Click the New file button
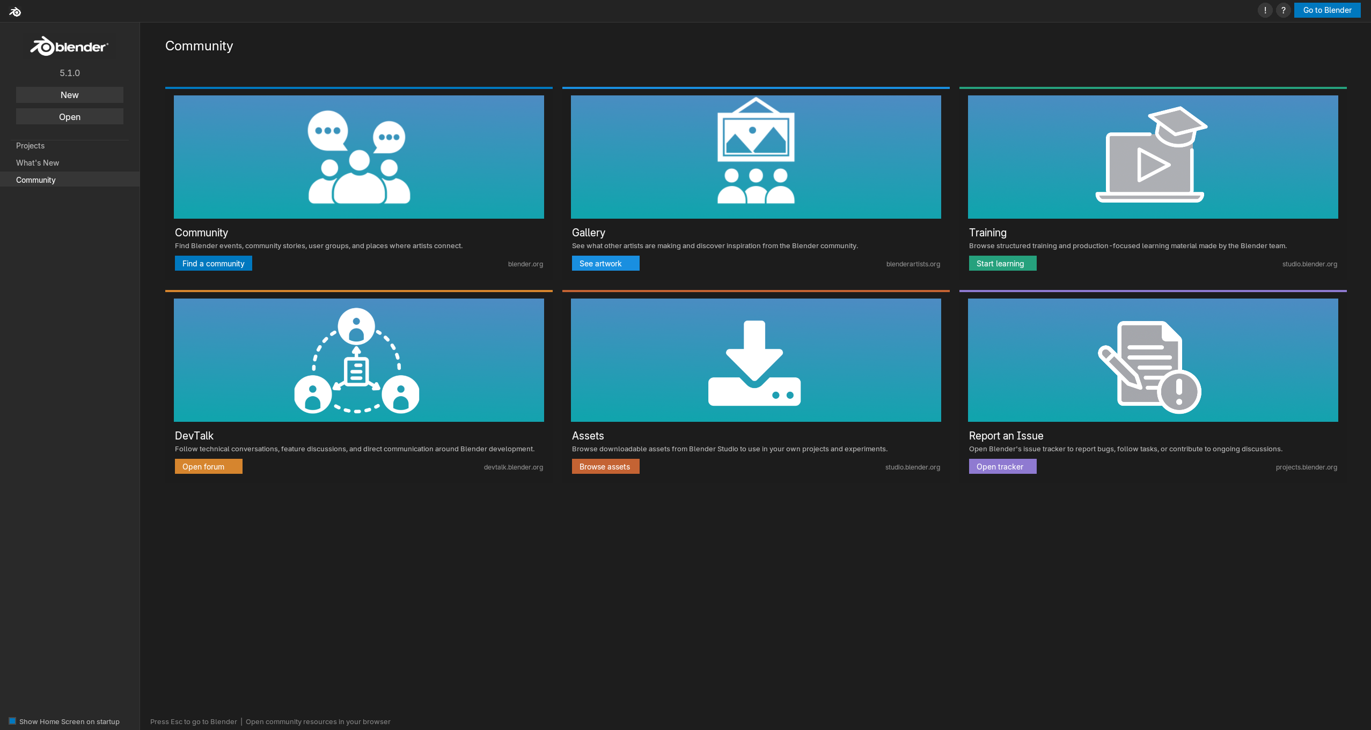 [x=69, y=95]
